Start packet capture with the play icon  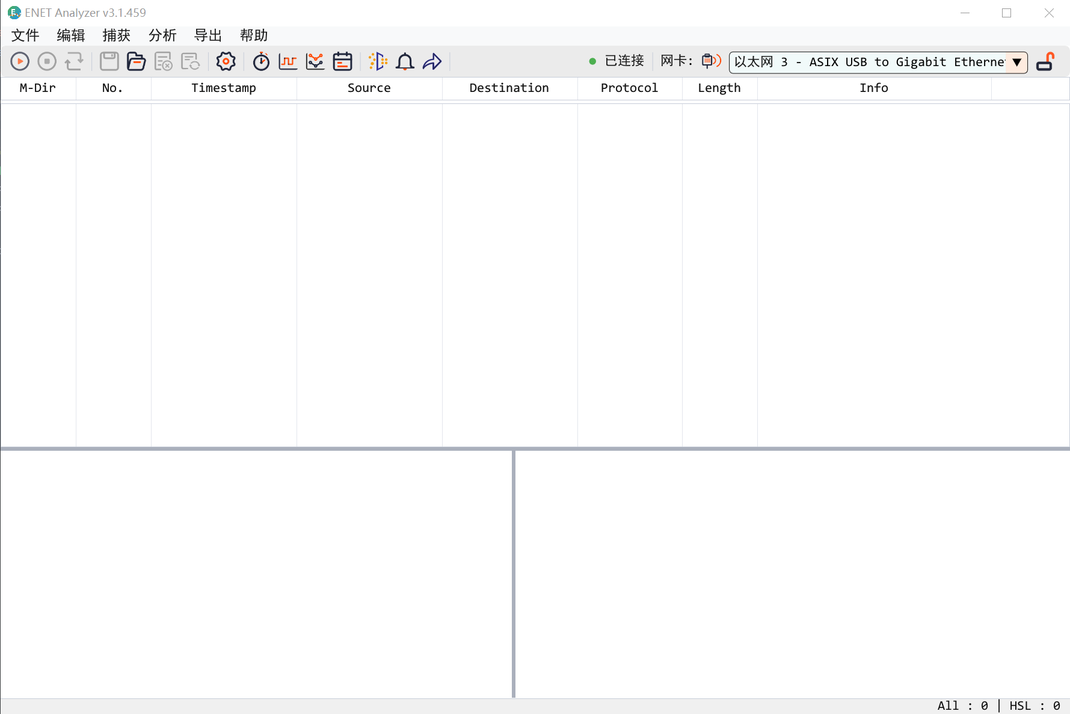tap(20, 61)
